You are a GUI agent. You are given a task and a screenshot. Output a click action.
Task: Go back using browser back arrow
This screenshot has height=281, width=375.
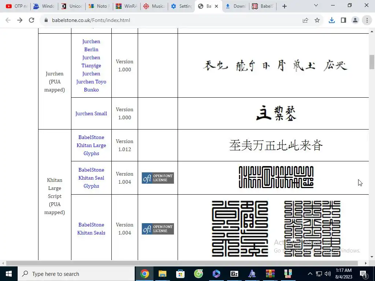[8, 20]
